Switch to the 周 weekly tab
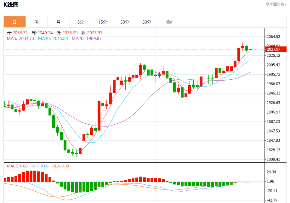Screen dimensions: 290x203 pyautogui.click(x=37, y=22)
